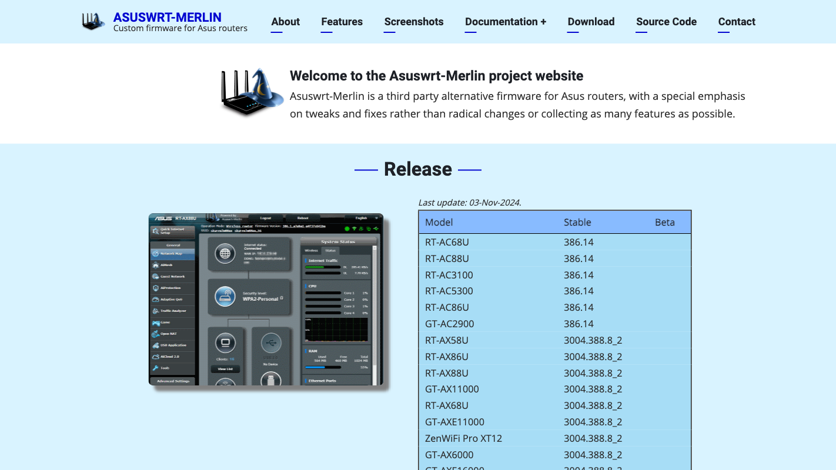Click the GT-AX6000 model name
Screen dimensions: 836x470
[449, 455]
